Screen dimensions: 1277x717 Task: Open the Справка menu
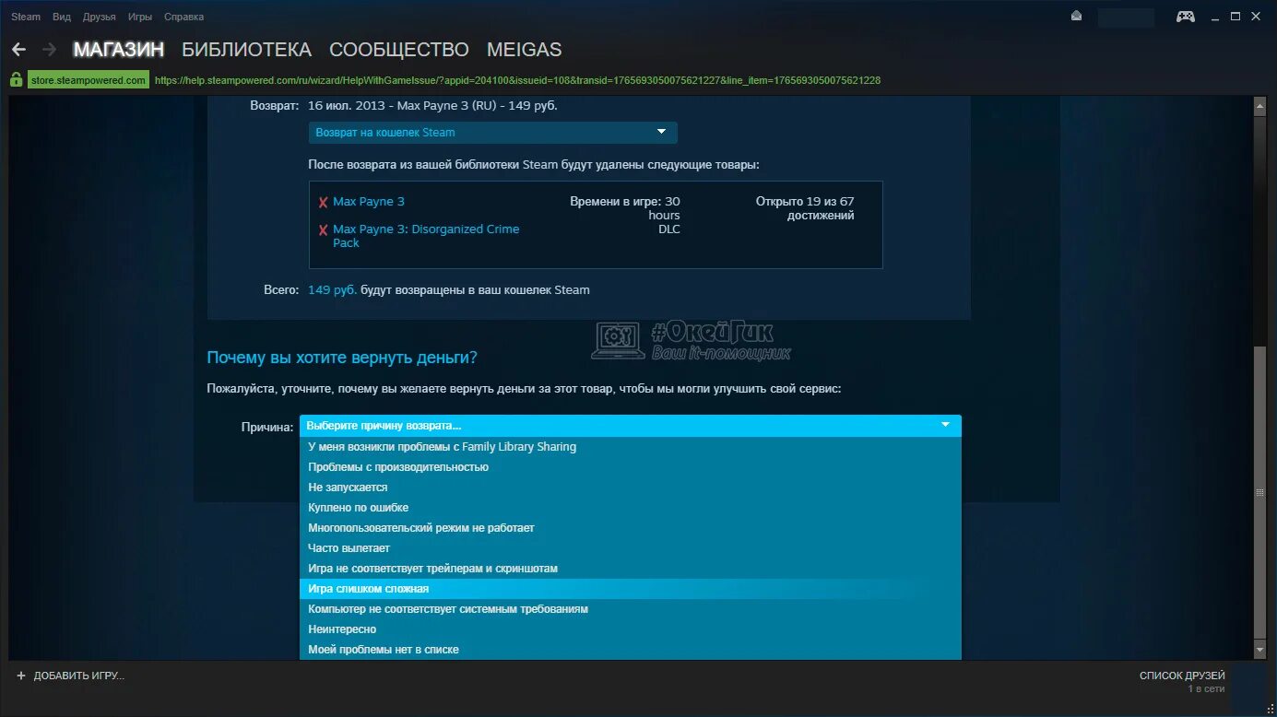click(183, 17)
